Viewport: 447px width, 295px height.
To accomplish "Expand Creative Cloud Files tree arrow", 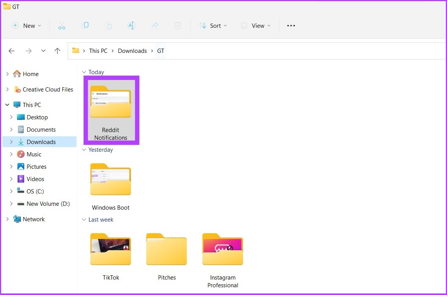I will pos(7,90).
